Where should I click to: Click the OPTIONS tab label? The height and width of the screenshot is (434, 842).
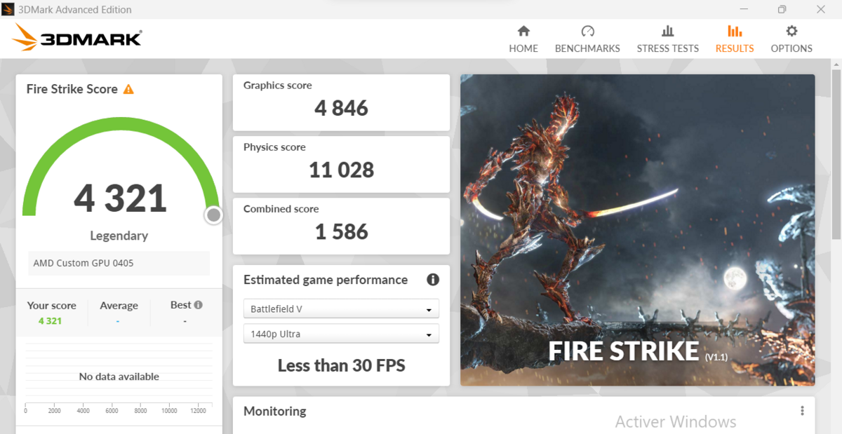click(x=791, y=48)
